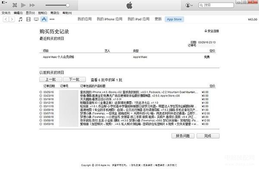The height and width of the screenshot is (170, 259).
Task: Click the ¥43.00 account balance
Action: point(253,19)
